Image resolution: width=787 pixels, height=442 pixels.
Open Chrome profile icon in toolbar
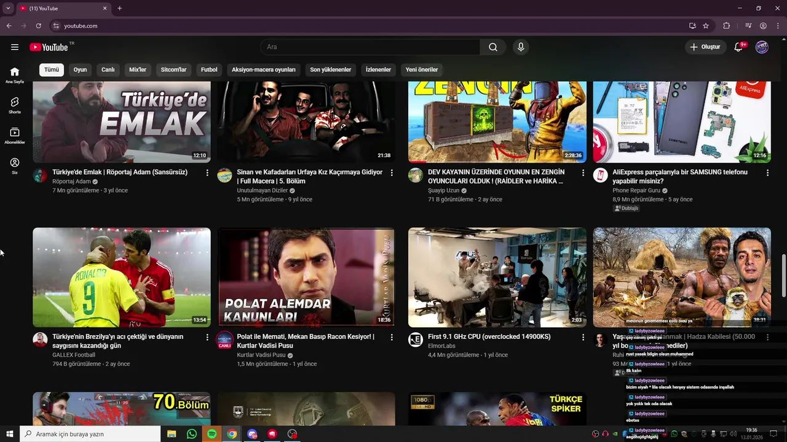coord(763,26)
